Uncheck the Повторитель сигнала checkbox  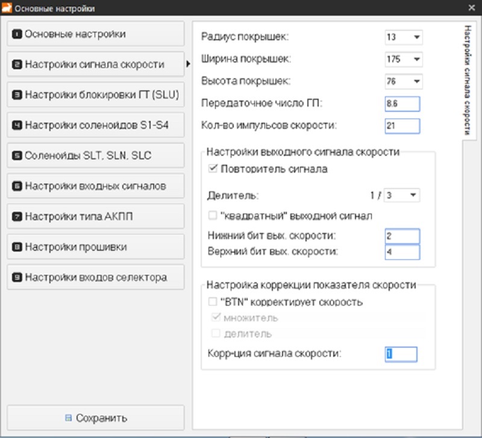(x=212, y=170)
